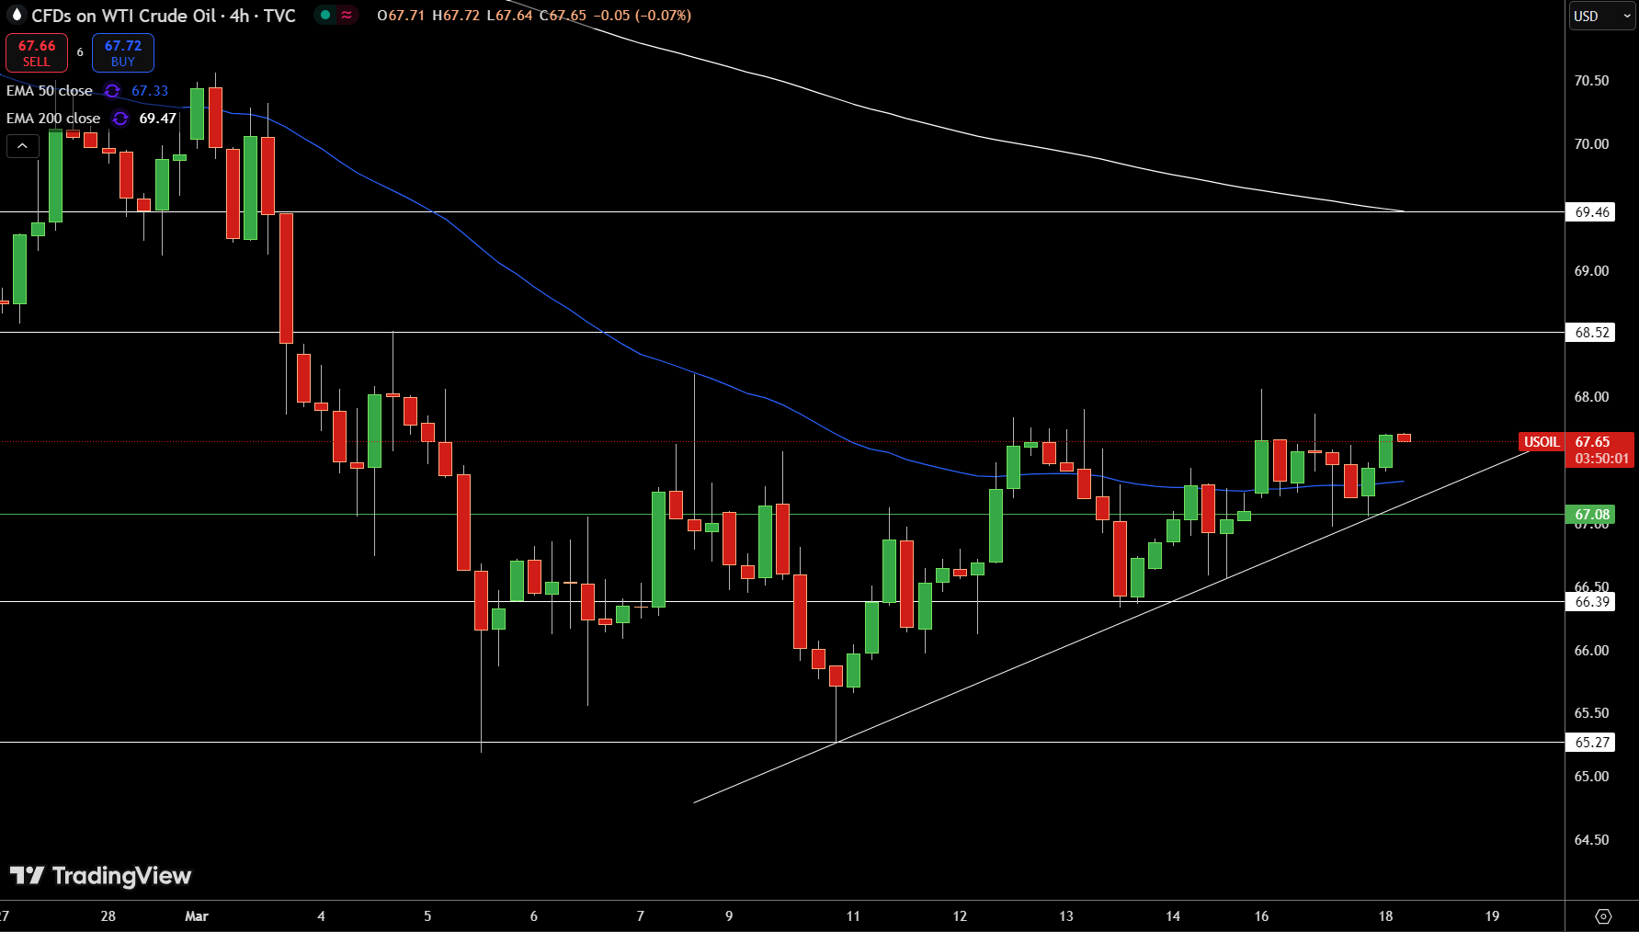
Task: Click date 5 on the time axis
Action: (x=427, y=916)
